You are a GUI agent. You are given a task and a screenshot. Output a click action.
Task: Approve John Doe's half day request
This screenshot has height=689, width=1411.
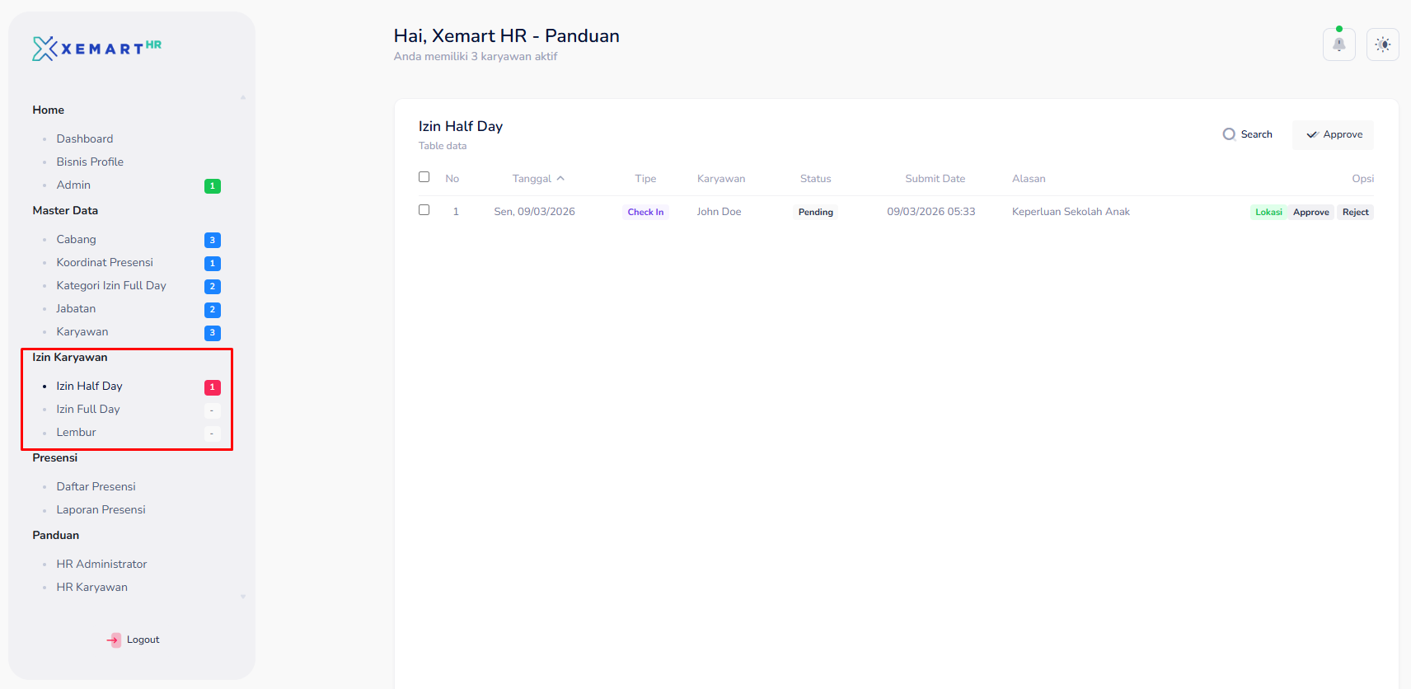point(1310,212)
